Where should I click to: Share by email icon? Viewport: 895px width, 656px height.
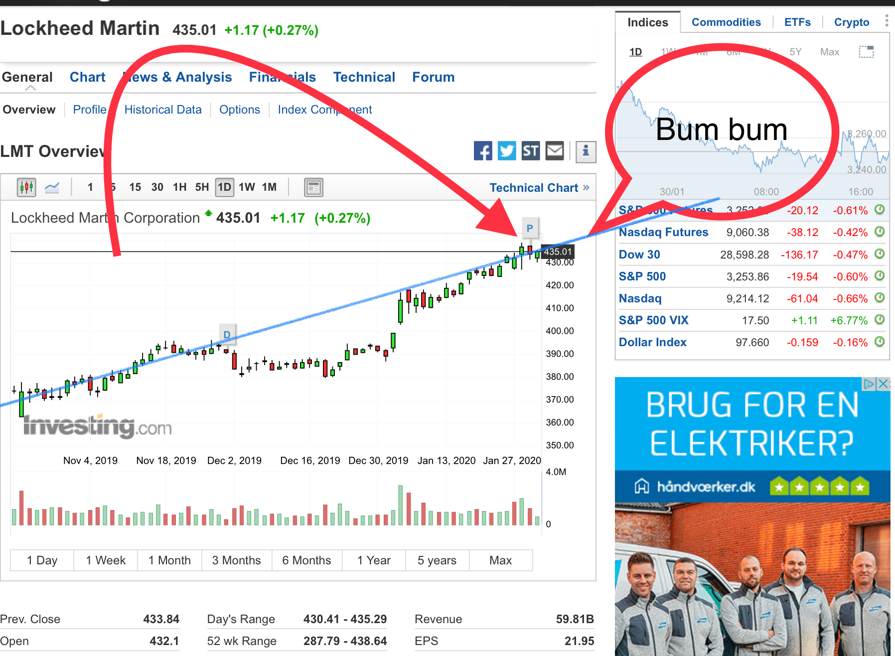[x=555, y=150]
